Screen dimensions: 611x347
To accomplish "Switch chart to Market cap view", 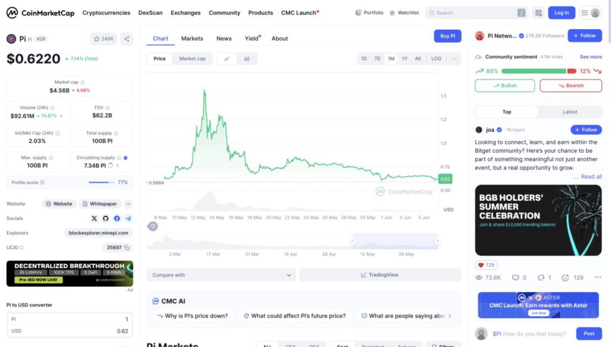I will [x=192, y=59].
